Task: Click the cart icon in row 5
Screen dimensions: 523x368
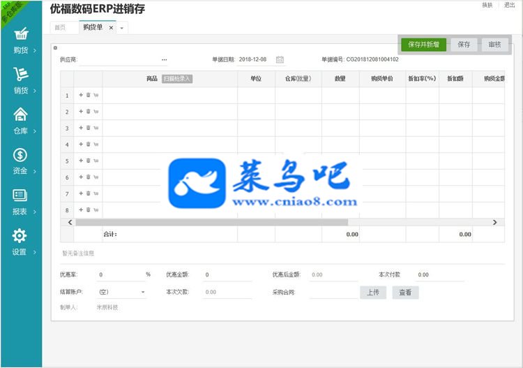Action: 96,161
